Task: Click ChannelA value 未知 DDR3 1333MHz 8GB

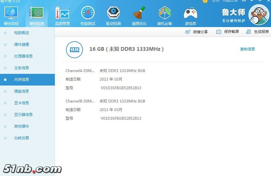Action: tap(122, 71)
